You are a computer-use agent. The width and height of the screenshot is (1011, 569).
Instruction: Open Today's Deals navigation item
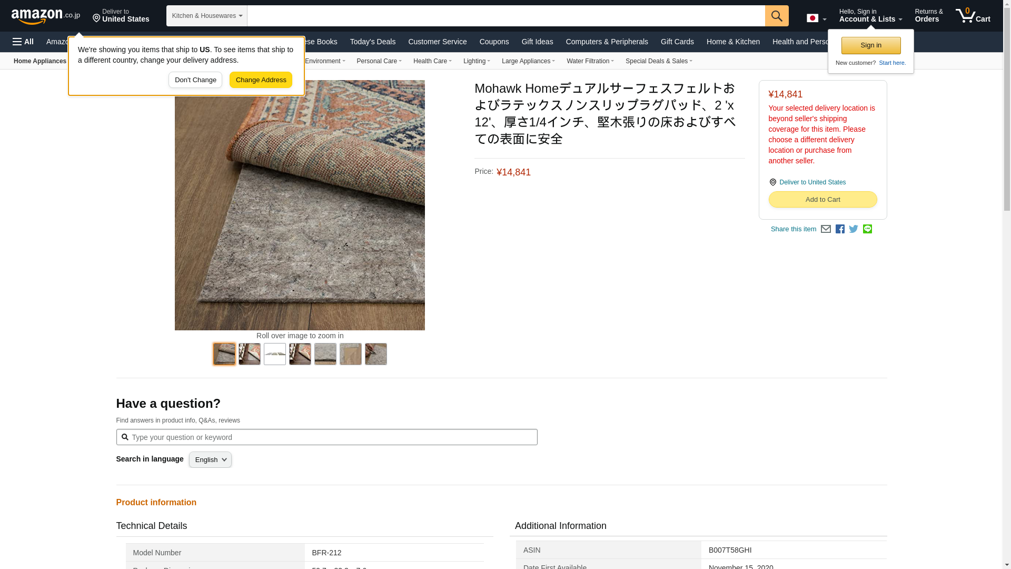372,42
